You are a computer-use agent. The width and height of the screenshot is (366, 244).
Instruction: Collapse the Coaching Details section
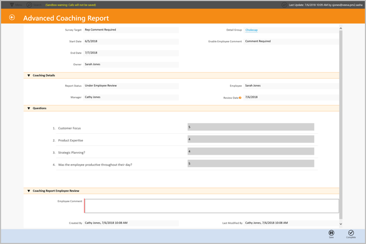click(x=29, y=75)
